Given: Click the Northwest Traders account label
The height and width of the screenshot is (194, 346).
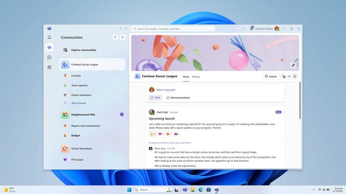Looking at the screenshot, I should 264,28.
